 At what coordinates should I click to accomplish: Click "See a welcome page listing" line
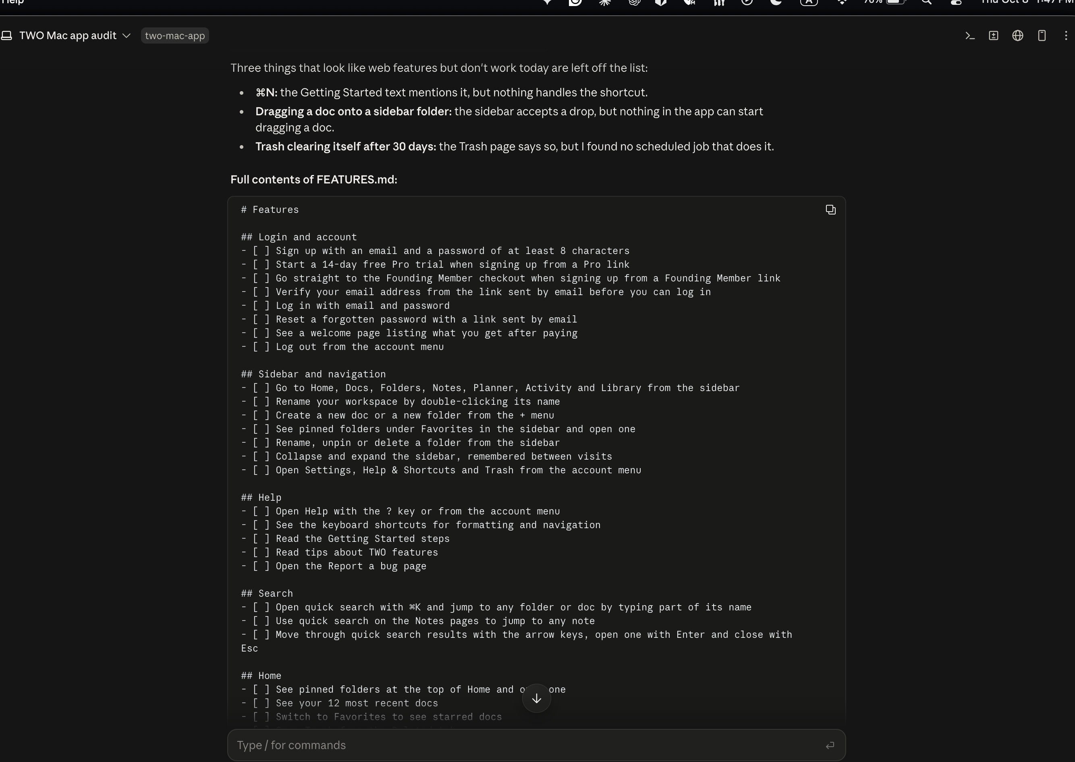[409, 333]
